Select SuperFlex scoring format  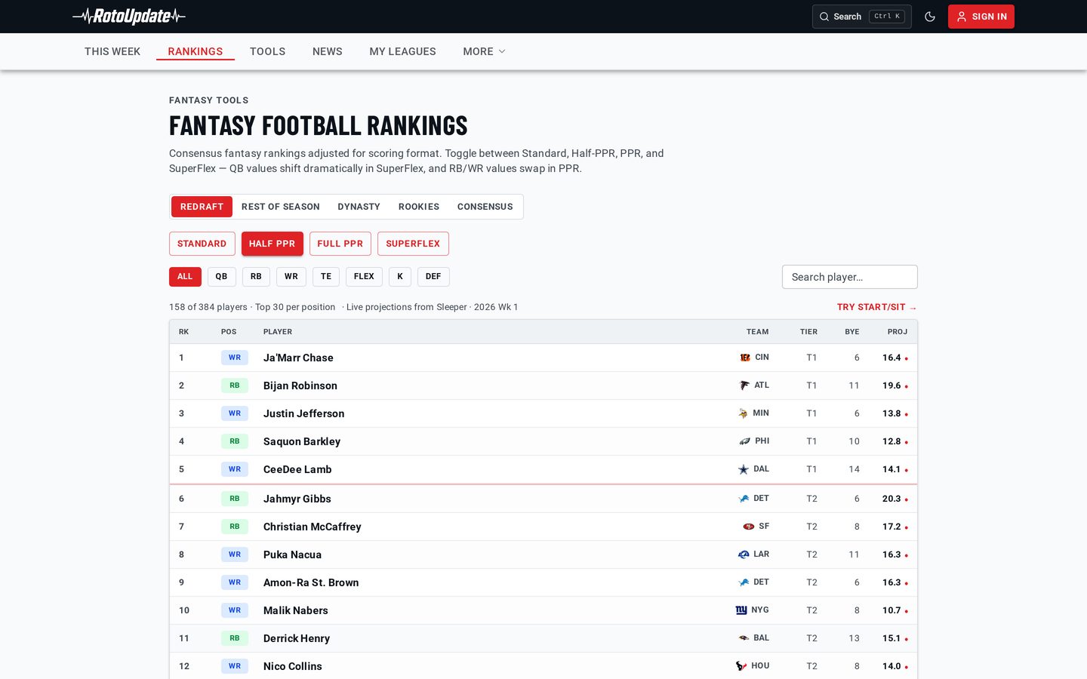[413, 244]
